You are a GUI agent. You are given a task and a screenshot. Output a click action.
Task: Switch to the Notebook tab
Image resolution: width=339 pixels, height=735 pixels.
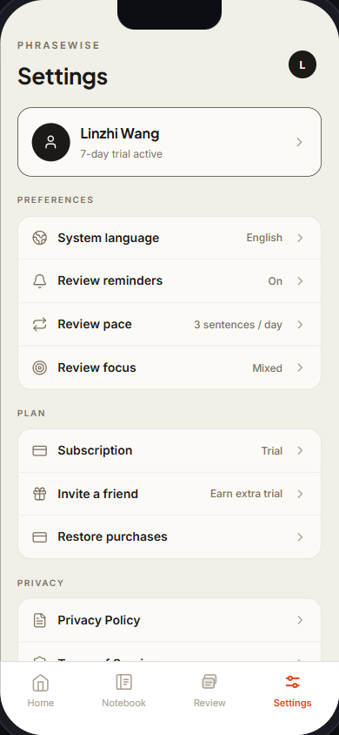124,691
